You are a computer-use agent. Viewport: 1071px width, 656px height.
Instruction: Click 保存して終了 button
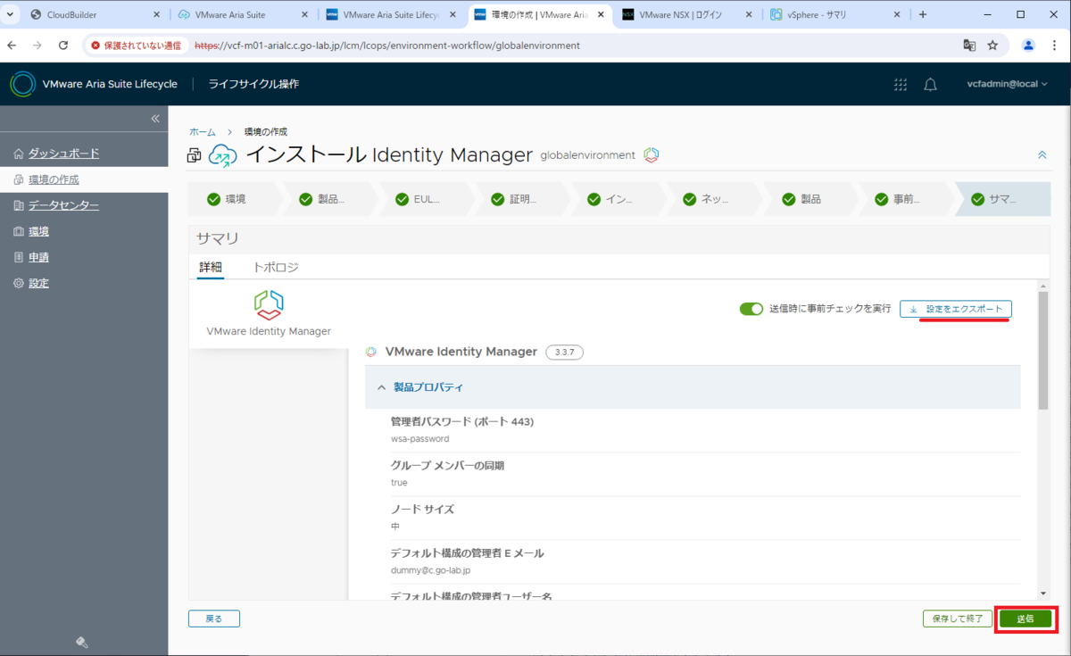pyautogui.click(x=957, y=618)
